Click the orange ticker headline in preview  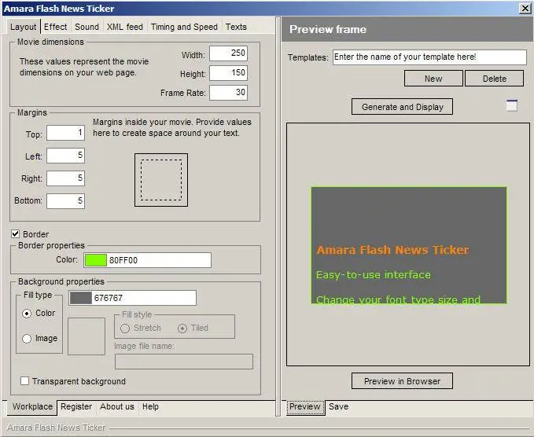tap(392, 250)
